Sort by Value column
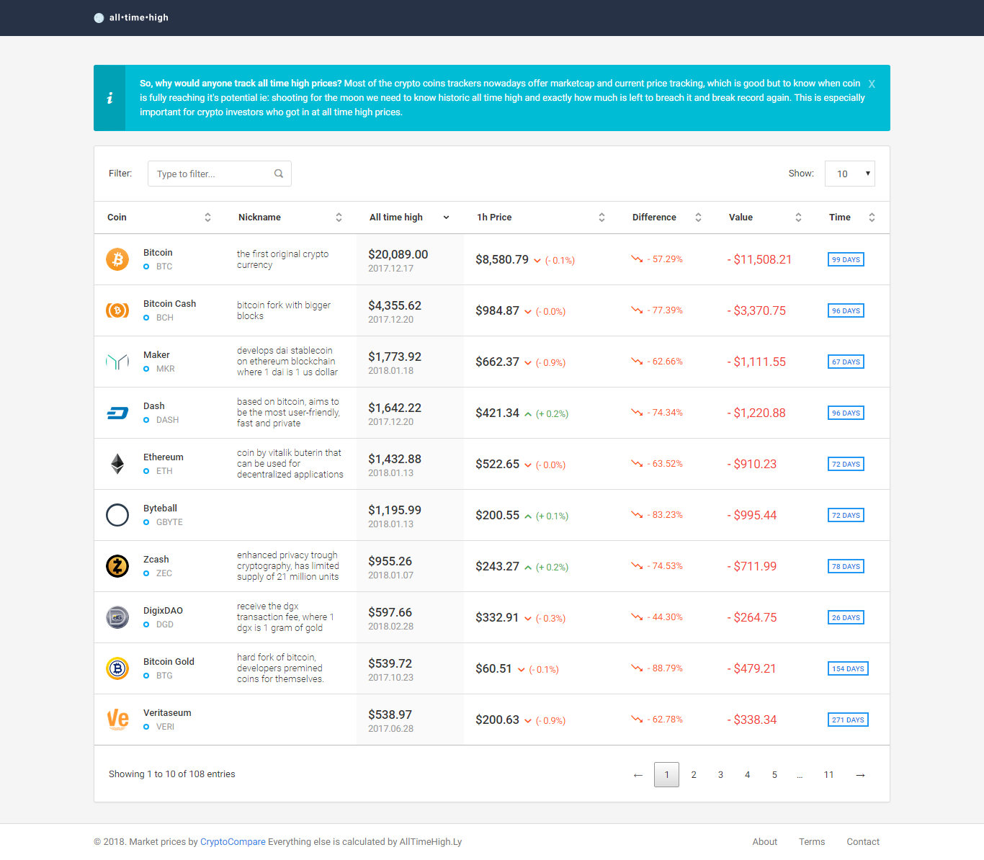This screenshot has width=984, height=860. (x=765, y=218)
